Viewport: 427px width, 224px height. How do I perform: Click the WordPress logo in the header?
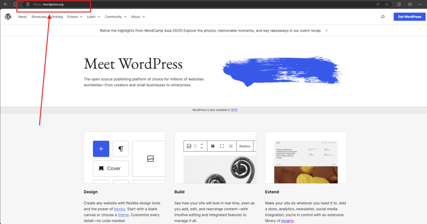click(8, 17)
